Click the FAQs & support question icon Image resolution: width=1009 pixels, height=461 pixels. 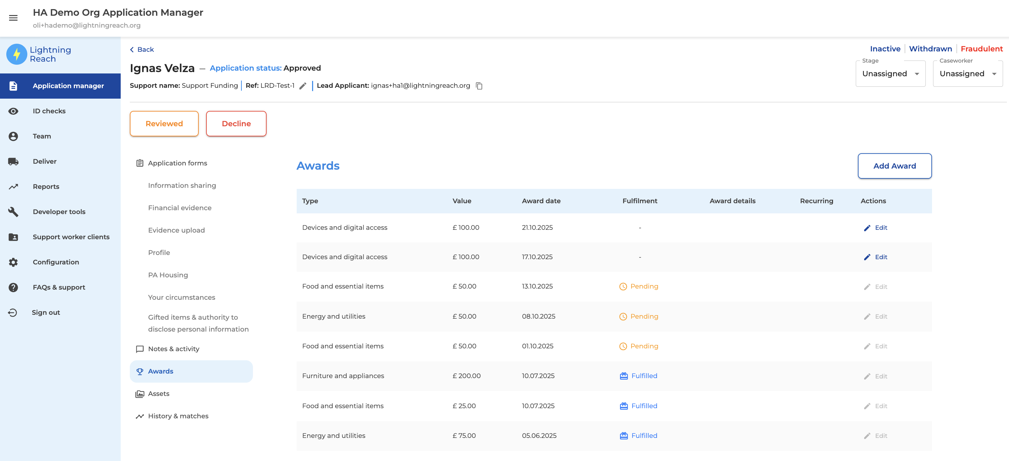point(13,288)
